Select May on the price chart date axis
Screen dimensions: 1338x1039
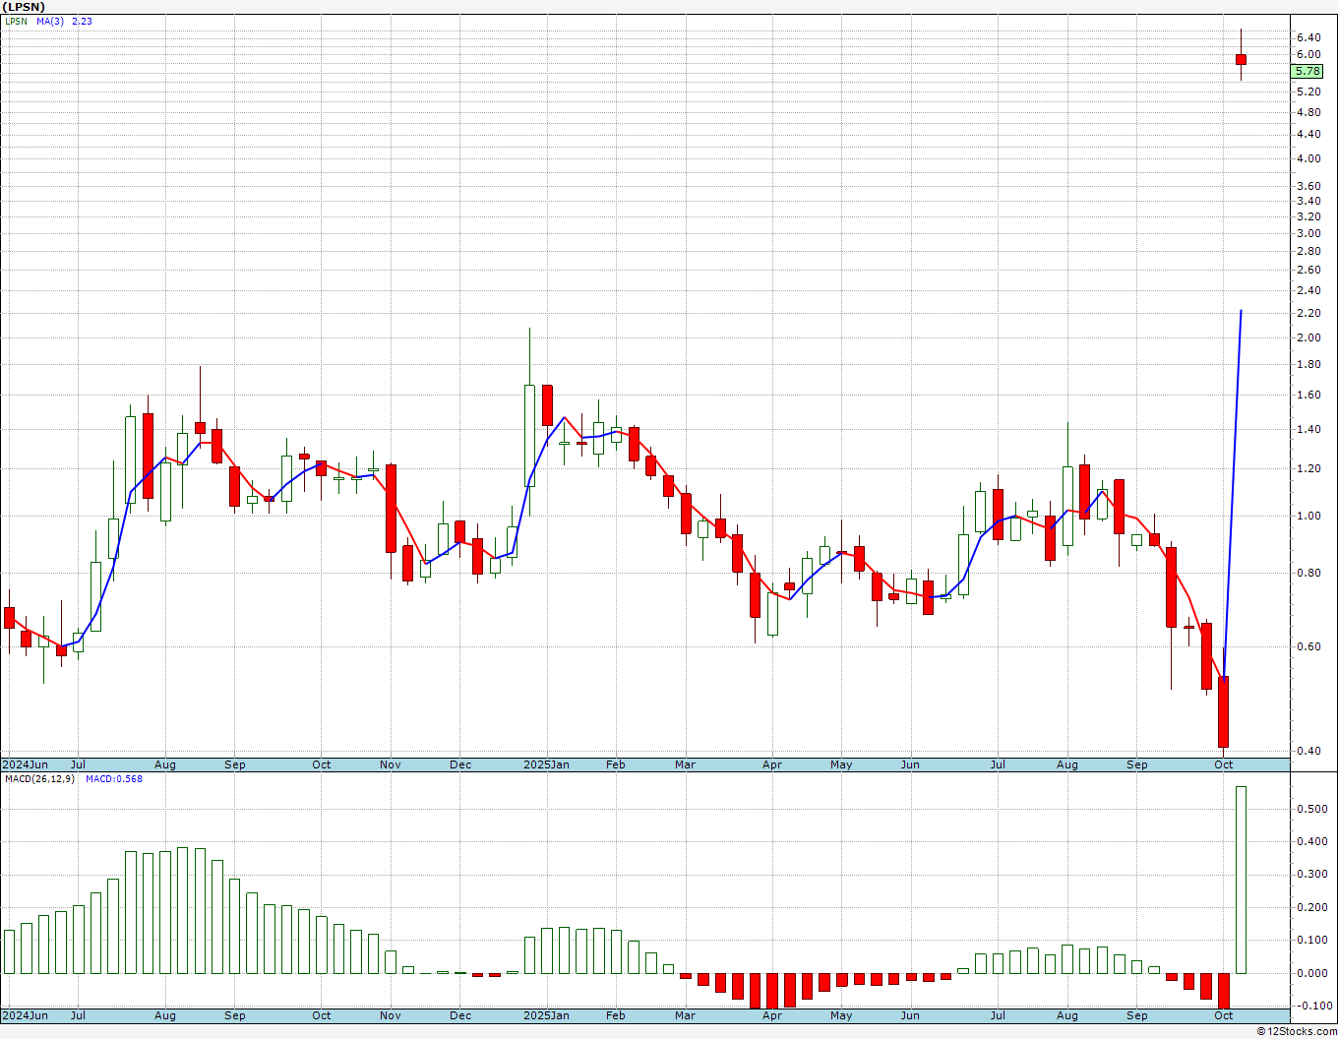point(841,764)
